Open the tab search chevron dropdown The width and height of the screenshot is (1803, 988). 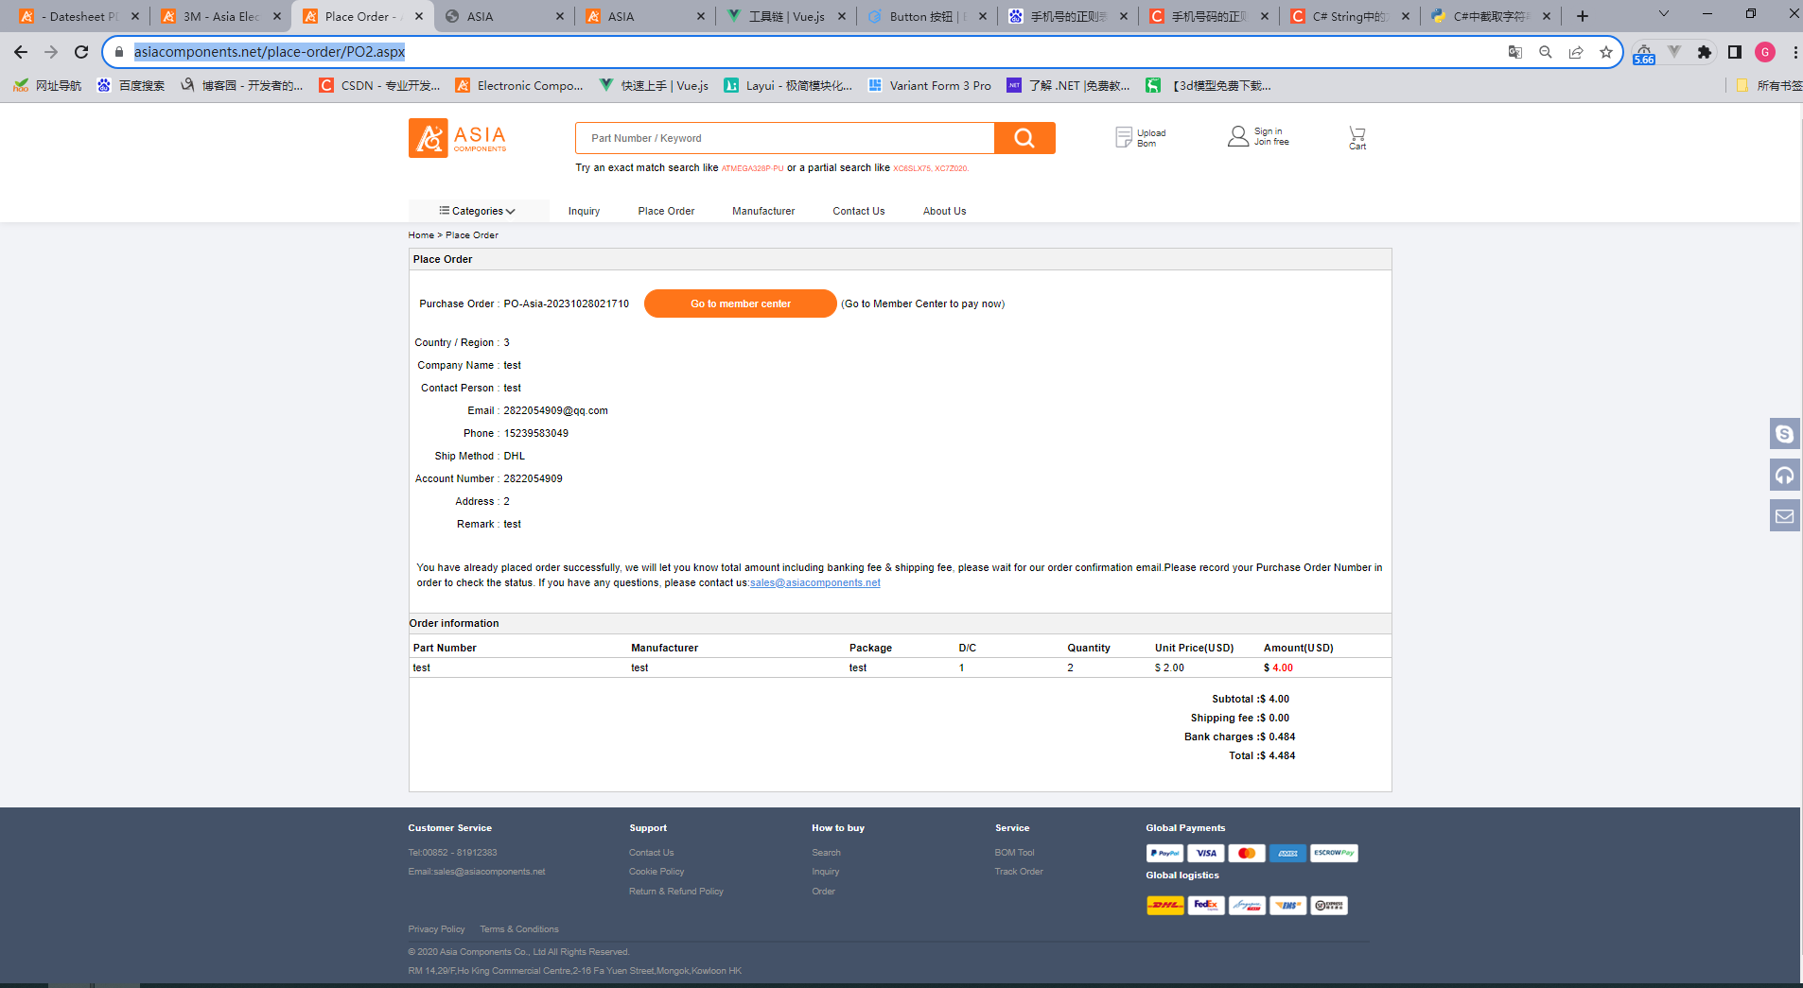[1663, 15]
